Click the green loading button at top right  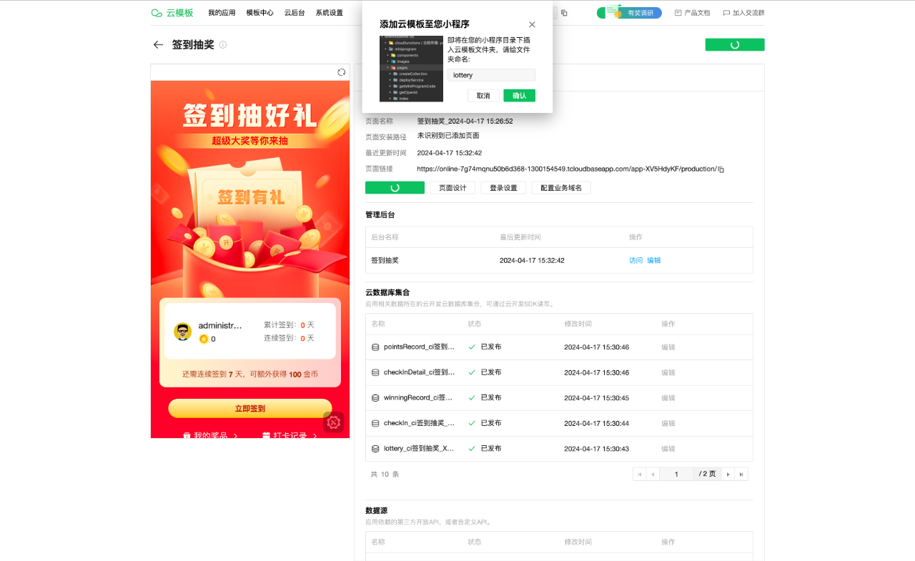point(735,44)
